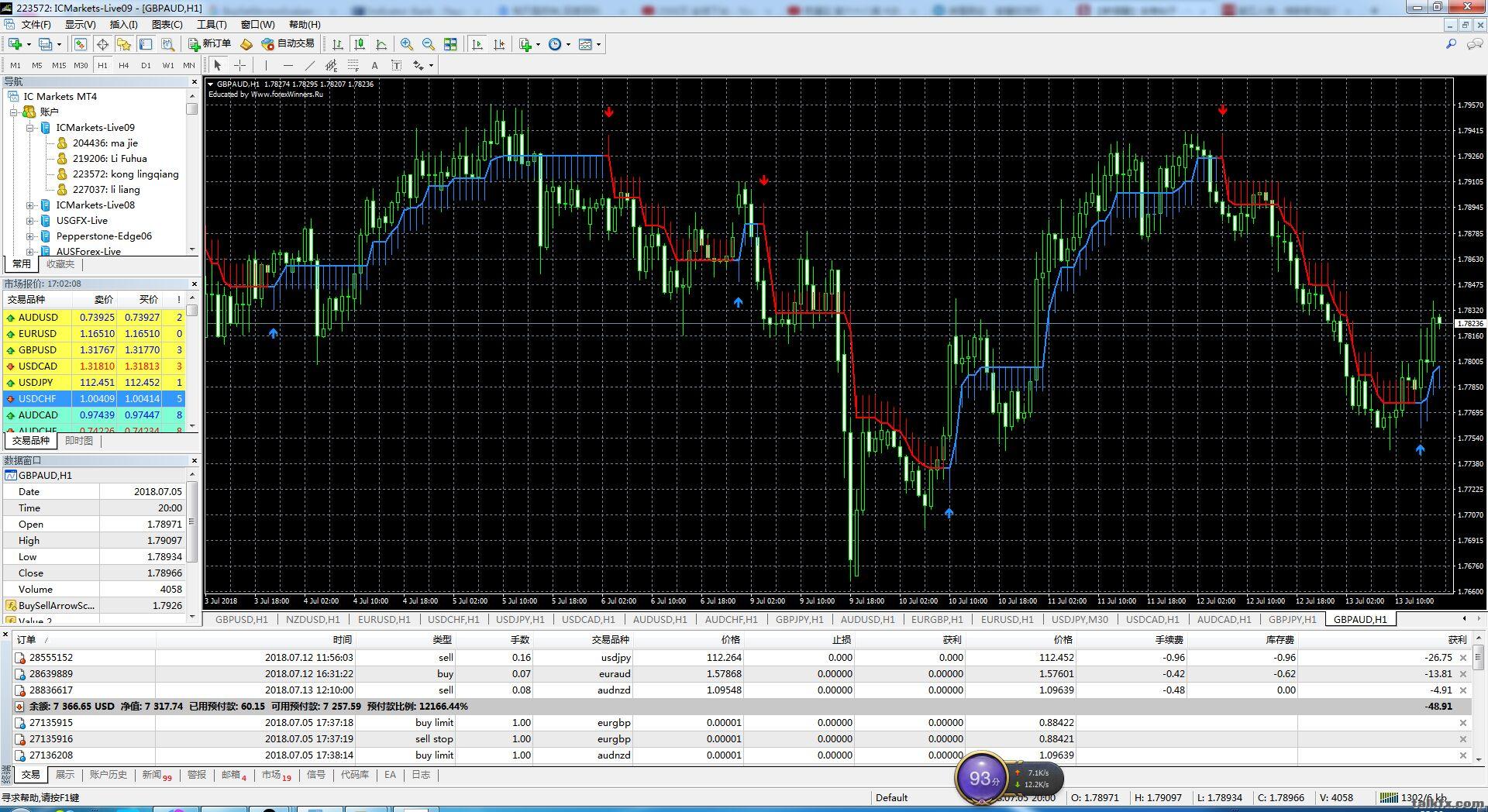Image resolution: width=1488 pixels, height=812 pixels.
Task: Open the Periods dropdown arrow
Action: (568, 44)
